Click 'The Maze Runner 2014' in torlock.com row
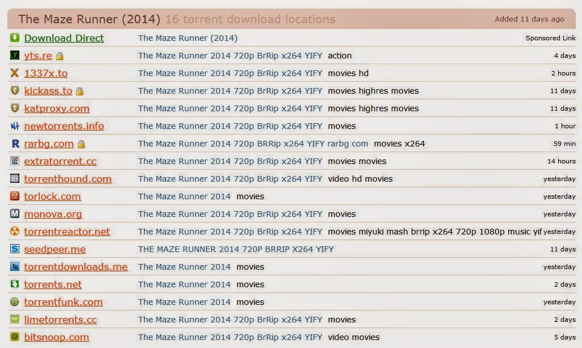This screenshot has height=348, width=582. 184,196
